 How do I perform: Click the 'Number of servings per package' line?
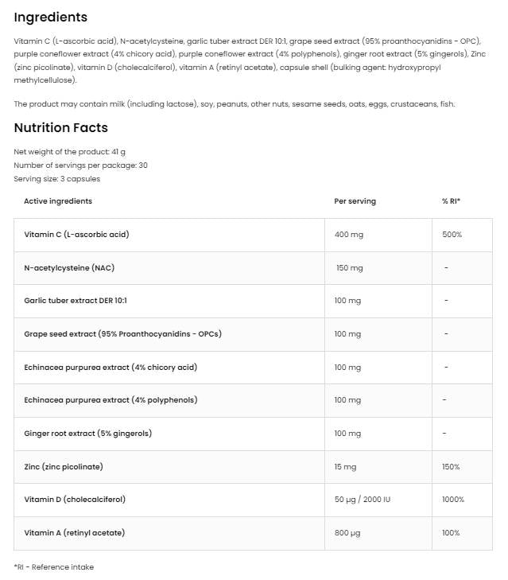tap(81, 165)
